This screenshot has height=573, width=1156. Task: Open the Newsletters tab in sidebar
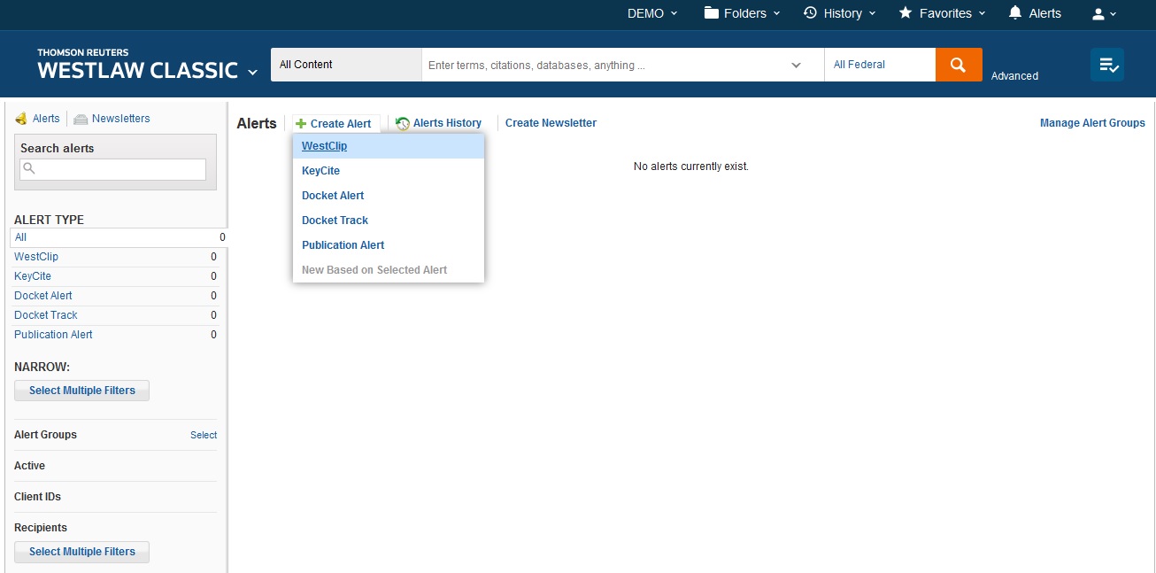(120, 119)
